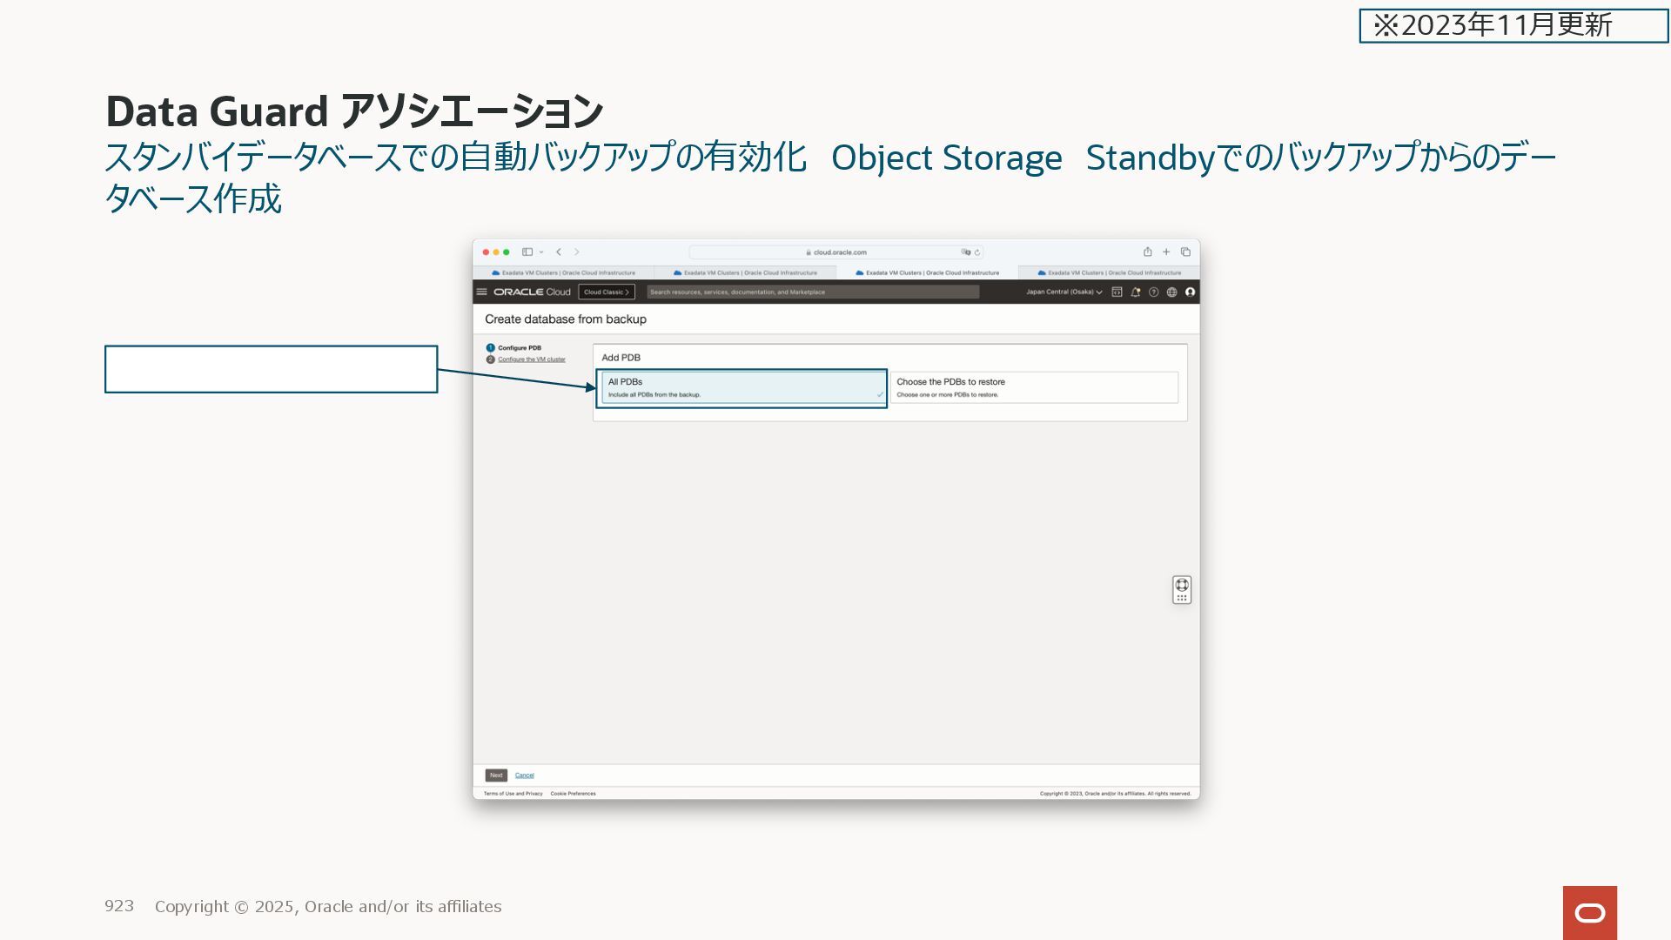Click the Cancel link
Viewport: 1671px width, 940px height.
coord(524,775)
